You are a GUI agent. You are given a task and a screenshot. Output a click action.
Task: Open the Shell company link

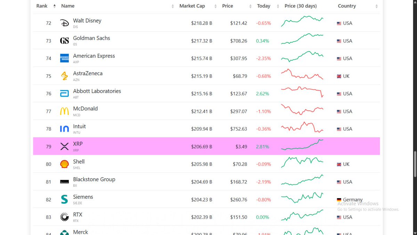click(79, 162)
